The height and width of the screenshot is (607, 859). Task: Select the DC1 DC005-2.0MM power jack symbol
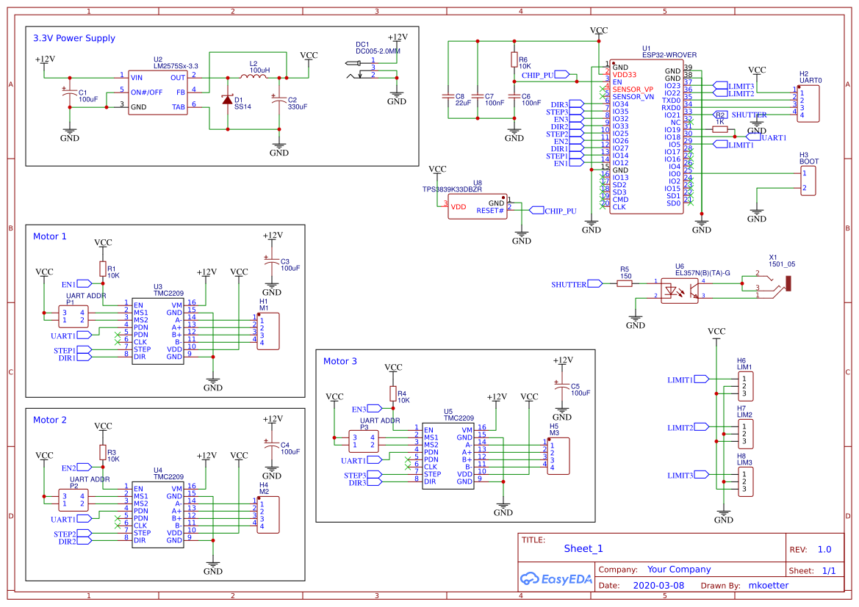tap(362, 70)
